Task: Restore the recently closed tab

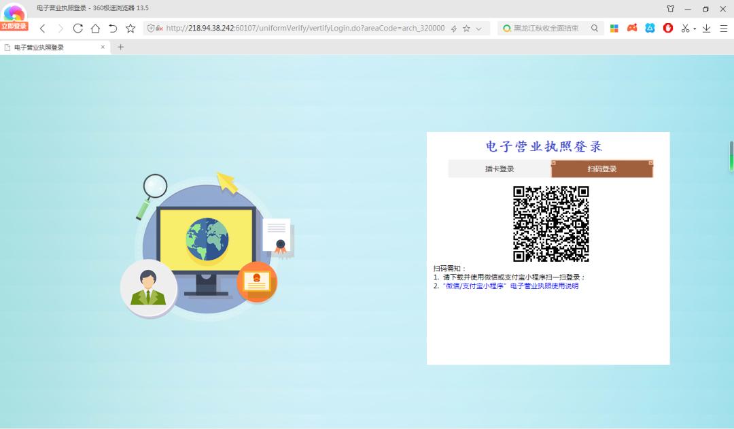Action: (113, 29)
